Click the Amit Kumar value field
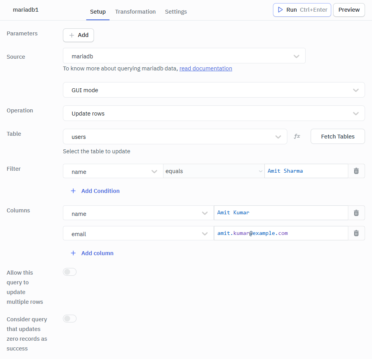372x359 pixels. tap(281, 213)
